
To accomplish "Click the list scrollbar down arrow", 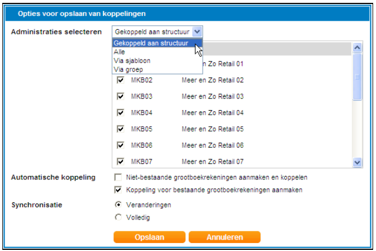I will click(x=358, y=163).
